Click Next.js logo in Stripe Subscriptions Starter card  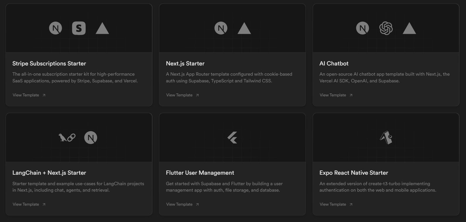[x=55, y=28]
